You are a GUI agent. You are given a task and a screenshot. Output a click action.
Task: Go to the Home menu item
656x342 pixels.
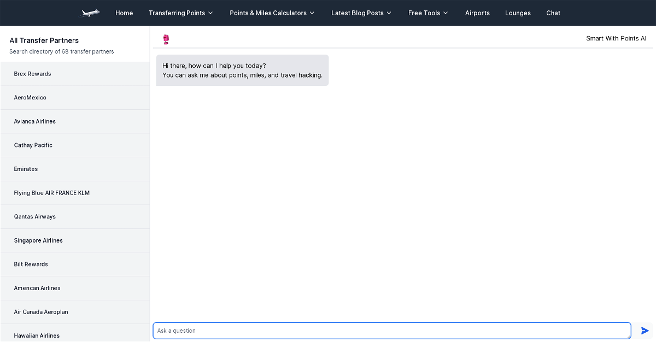pyautogui.click(x=124, y=13)
